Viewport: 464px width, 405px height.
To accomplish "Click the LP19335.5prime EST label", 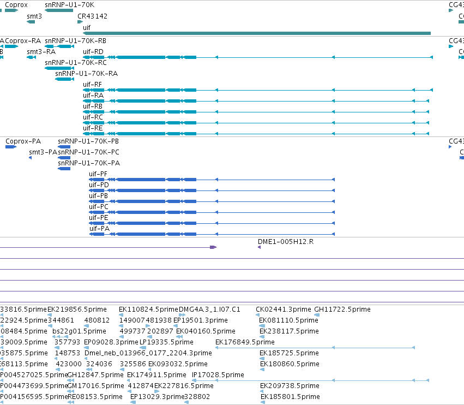I will point(166,342).
